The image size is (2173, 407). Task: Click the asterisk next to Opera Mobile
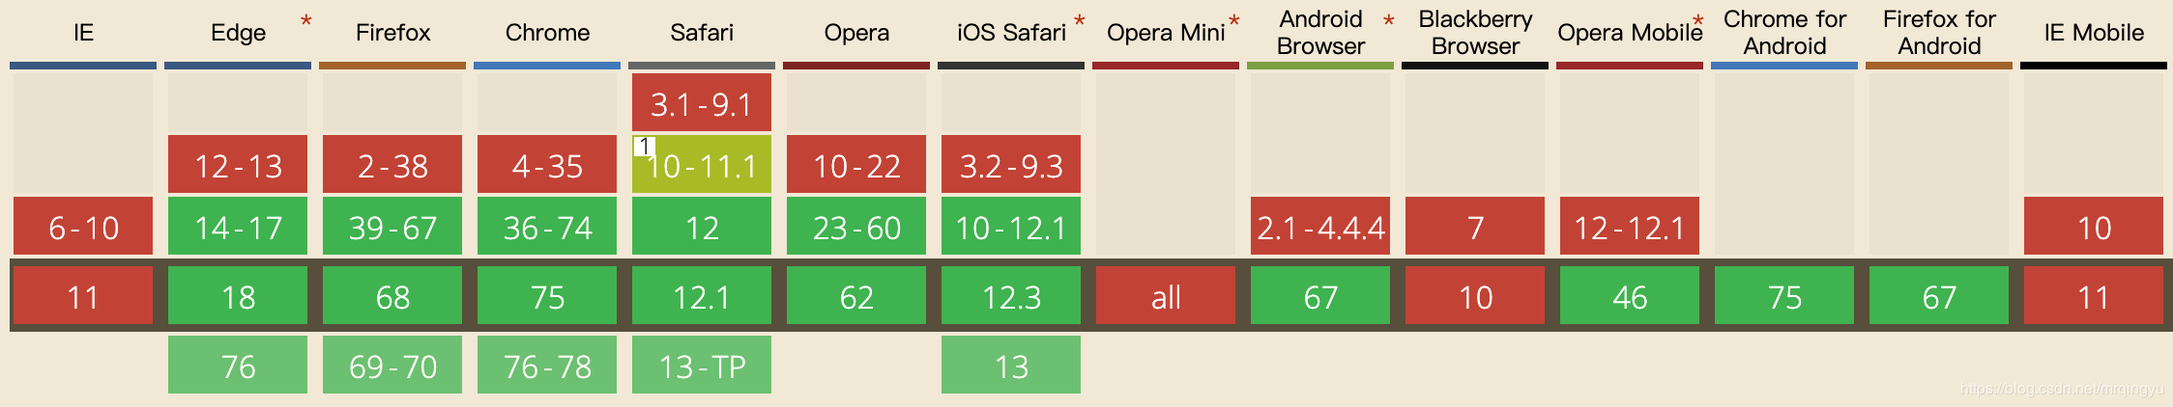1697,22
